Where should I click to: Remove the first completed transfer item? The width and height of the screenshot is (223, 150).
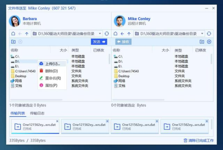point(57,121)
